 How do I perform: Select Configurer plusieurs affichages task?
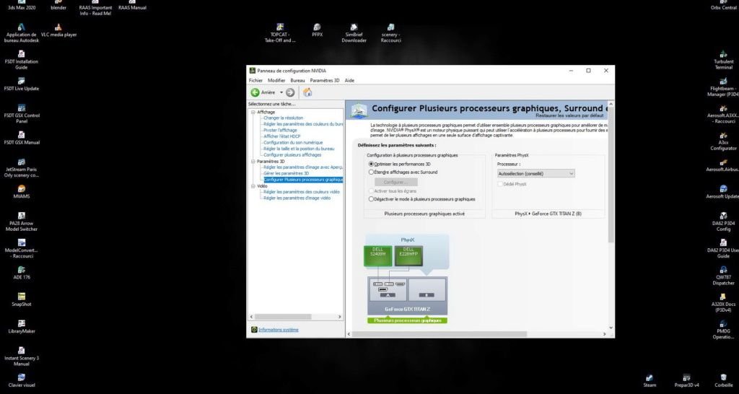coord(292,154)
